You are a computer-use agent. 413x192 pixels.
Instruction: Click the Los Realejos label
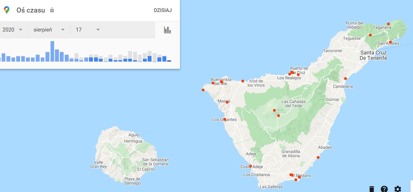pyautogui.click(x=289, y=78)
